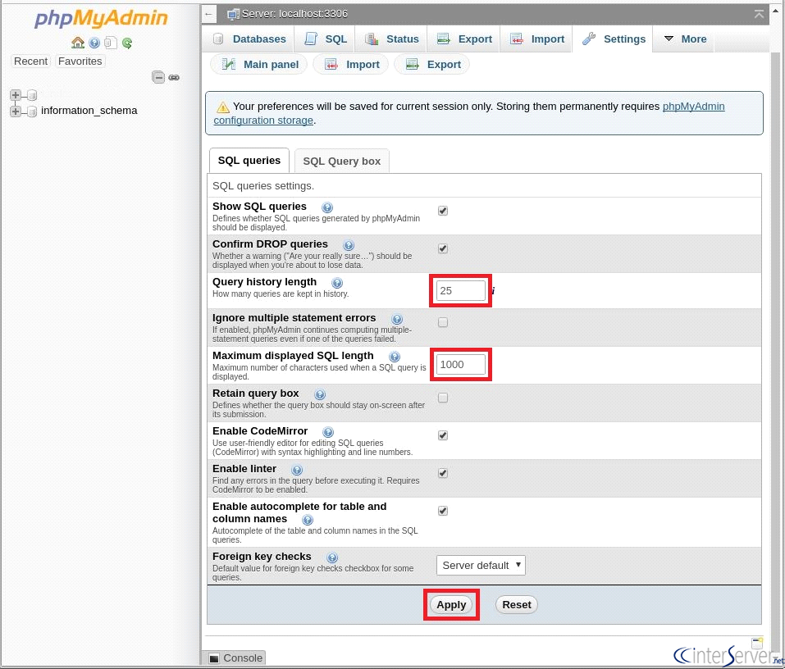Toggle autocomplete for table and column names

(x=443, y=511)
